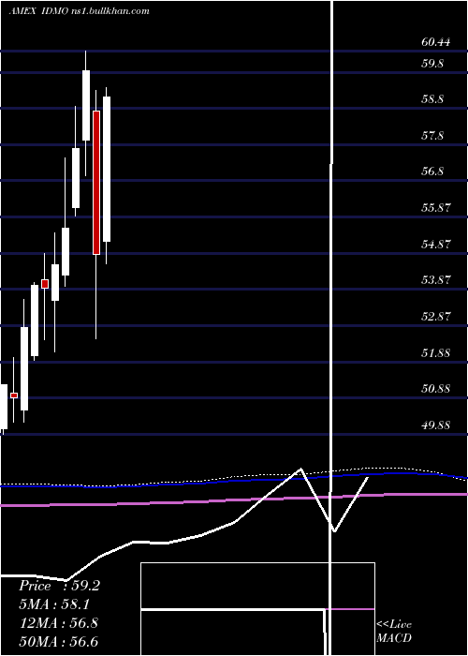Click the 51.88 price axis label
The image size is (468, 656).
436,352
